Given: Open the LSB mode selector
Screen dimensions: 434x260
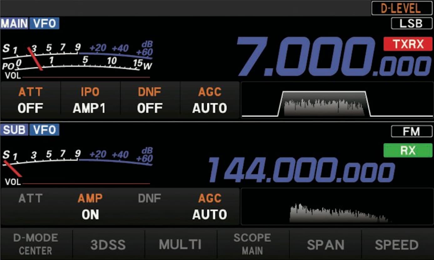Looking at the screenshot, I should 411,23.
